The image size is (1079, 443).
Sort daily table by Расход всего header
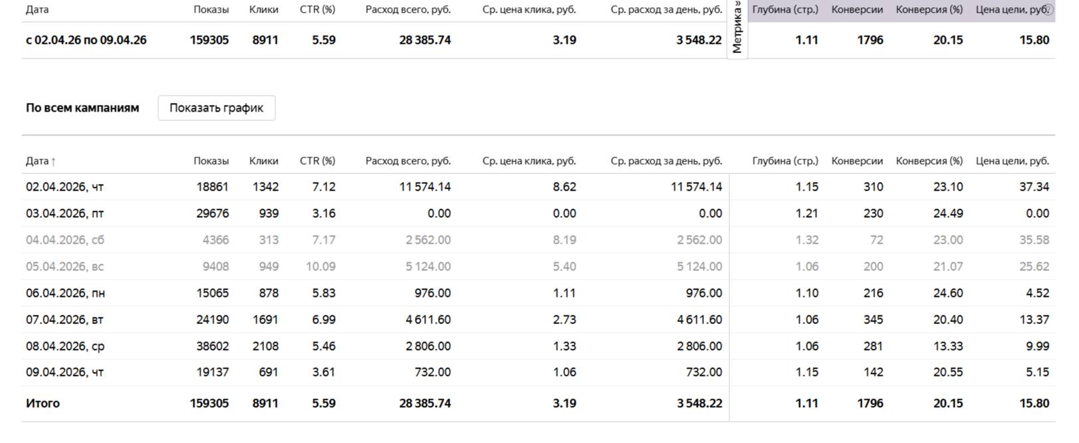point(408,161)
